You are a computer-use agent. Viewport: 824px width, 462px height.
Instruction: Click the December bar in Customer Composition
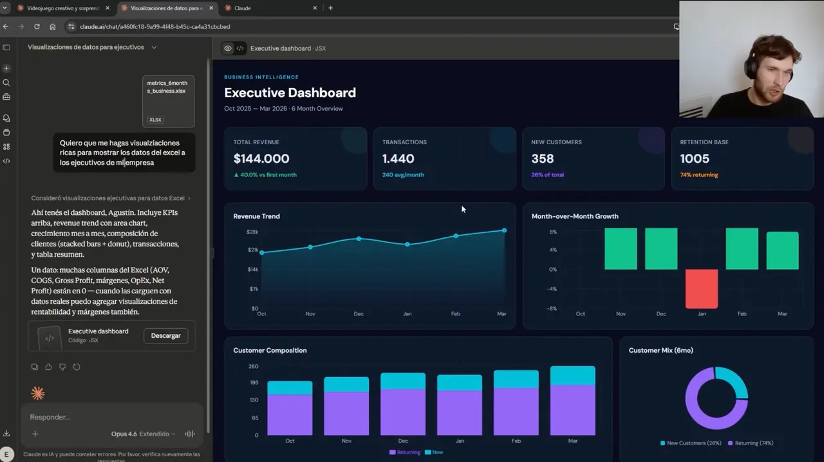click(x=403, y=404)
